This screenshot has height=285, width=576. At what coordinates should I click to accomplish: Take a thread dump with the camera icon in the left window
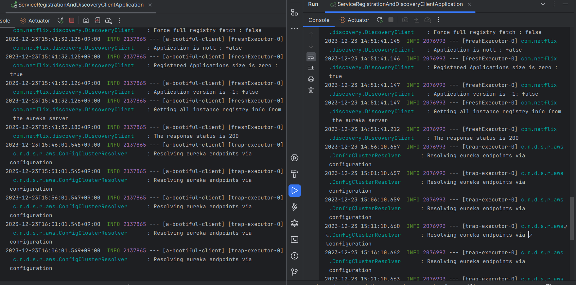(86, 21)
